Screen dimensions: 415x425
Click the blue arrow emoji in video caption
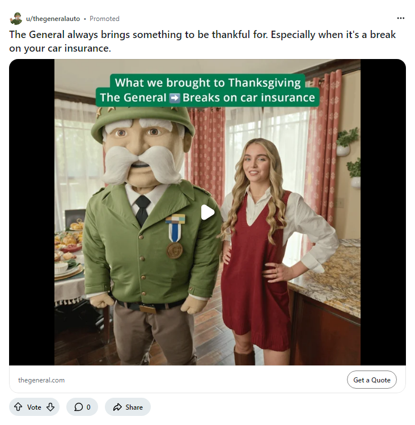tap(175, 98)
